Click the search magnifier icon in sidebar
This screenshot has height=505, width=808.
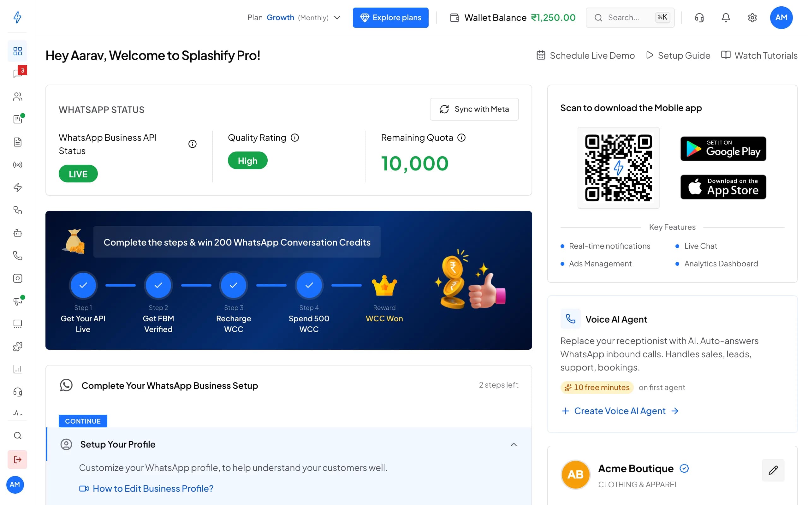coord(17,436)
